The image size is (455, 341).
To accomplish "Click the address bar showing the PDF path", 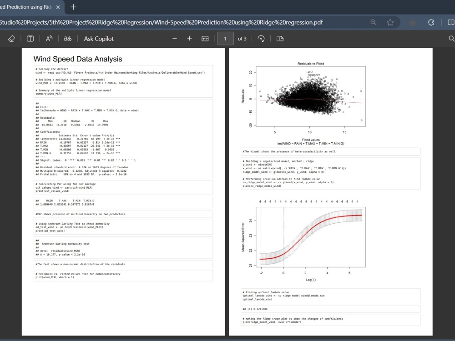I will click(182, 21).
